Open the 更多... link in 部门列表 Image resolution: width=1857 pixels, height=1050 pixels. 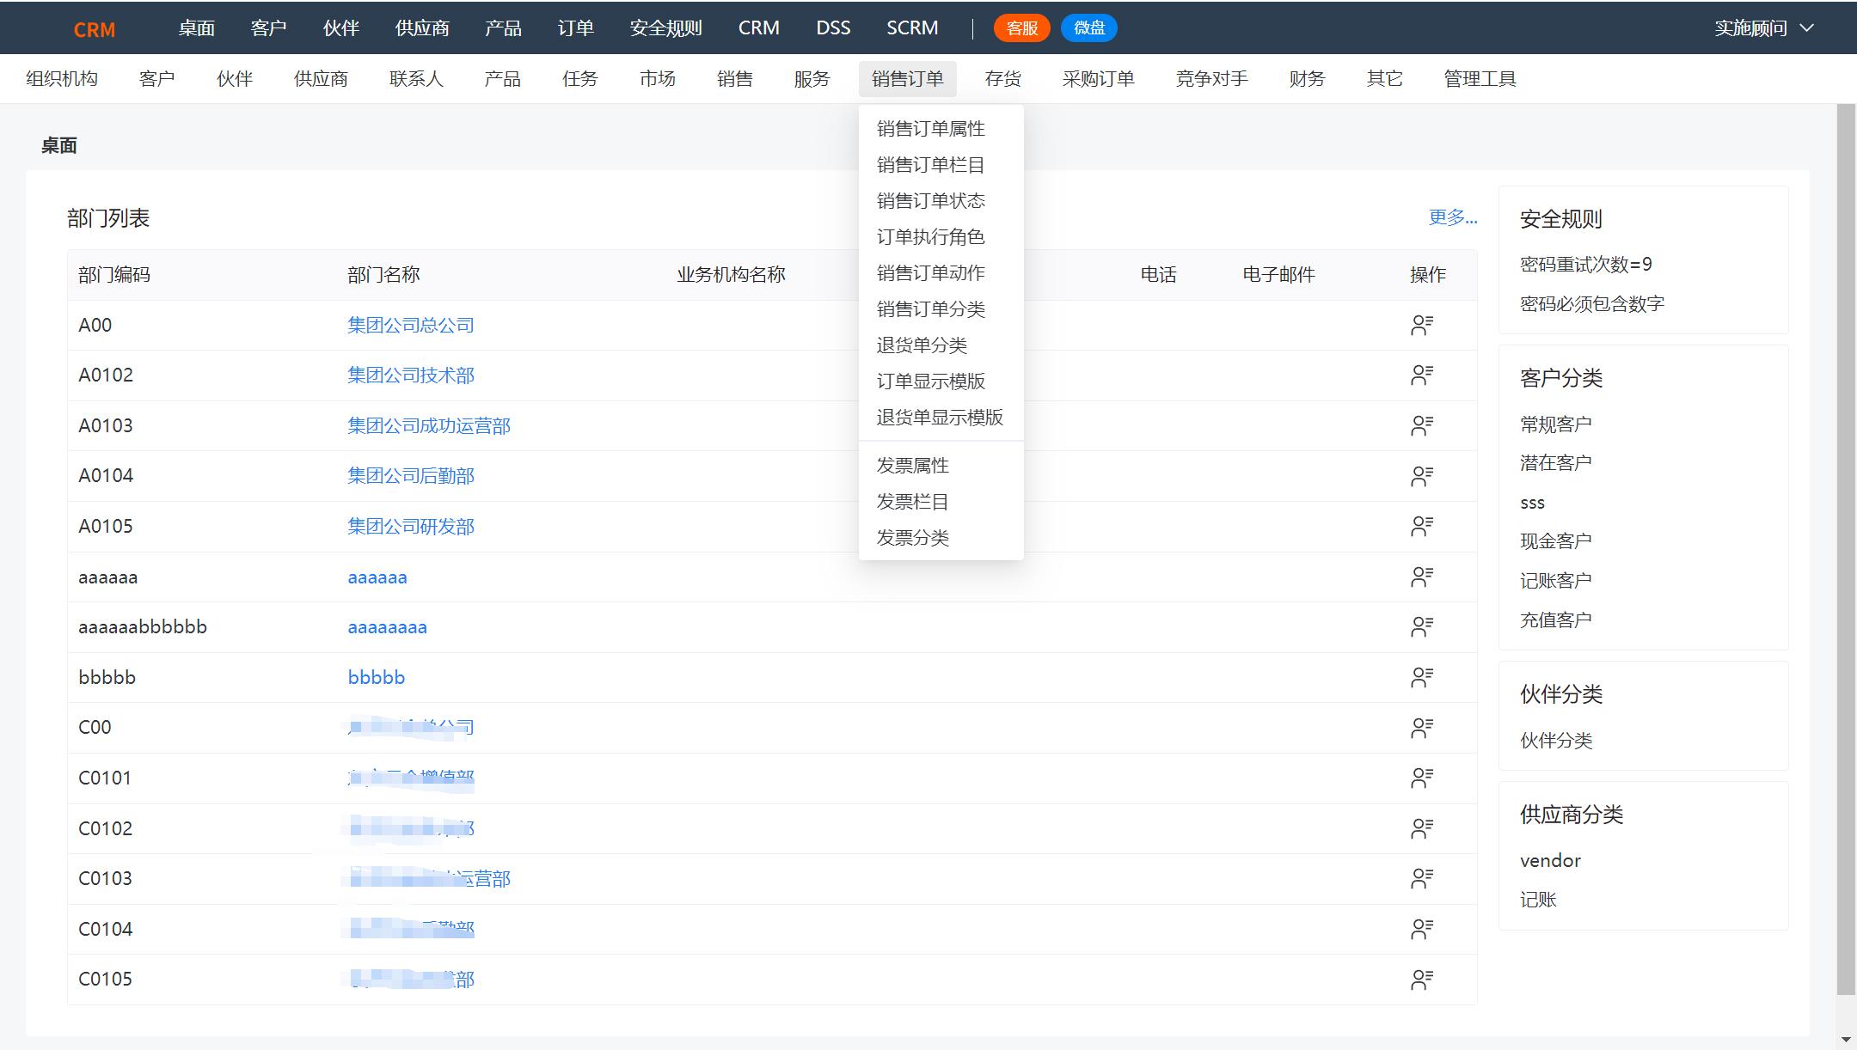point(1452,217)
